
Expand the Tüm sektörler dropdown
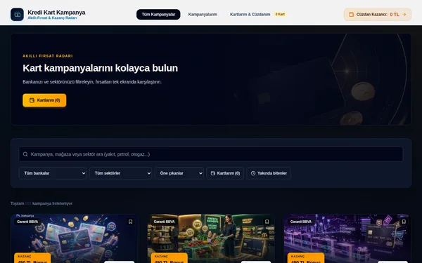[120, 173]
